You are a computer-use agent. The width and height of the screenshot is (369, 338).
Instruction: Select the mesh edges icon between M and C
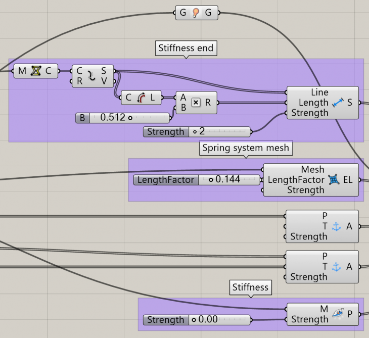[35, 71]
